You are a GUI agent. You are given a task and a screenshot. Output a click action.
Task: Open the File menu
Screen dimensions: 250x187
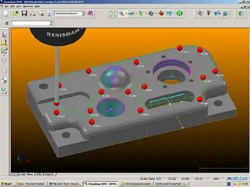click(x=7, y=6)
